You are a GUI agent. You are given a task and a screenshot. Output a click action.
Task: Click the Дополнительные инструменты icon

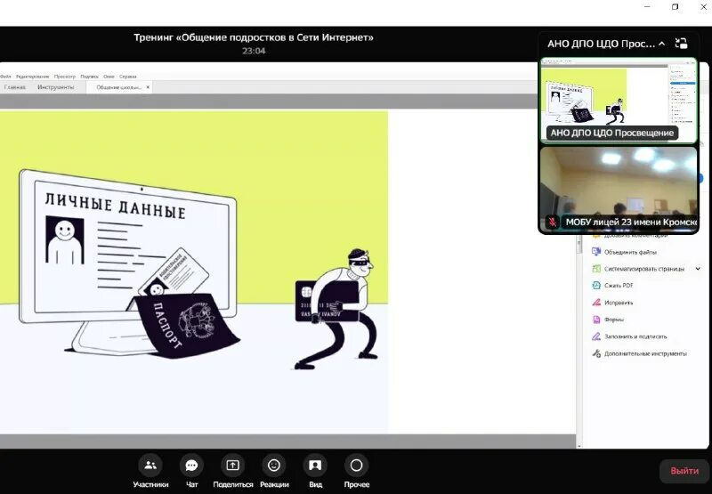pyautogui.click(x=596, y=353)
